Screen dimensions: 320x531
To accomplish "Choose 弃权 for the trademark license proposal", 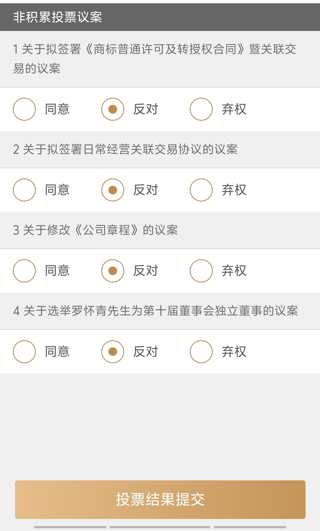I will coord(201,109).
